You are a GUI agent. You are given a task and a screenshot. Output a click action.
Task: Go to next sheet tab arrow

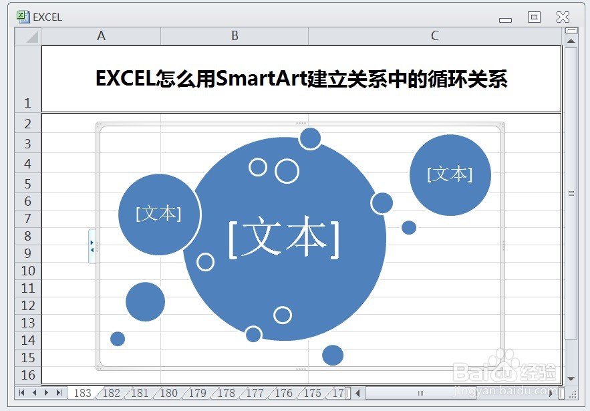click(46, 392)
